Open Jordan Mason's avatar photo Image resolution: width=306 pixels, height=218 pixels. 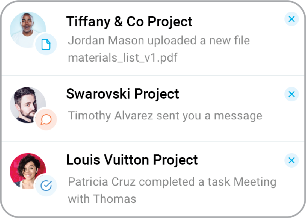[26, 28]
